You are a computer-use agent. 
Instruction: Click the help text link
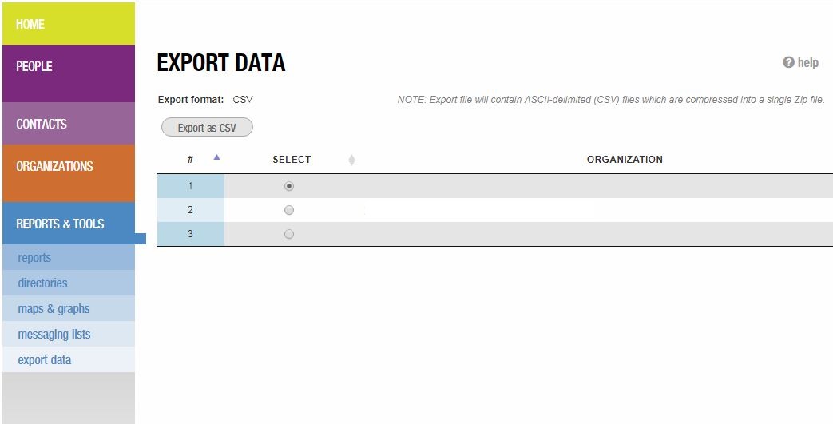(x=808, y=63)
